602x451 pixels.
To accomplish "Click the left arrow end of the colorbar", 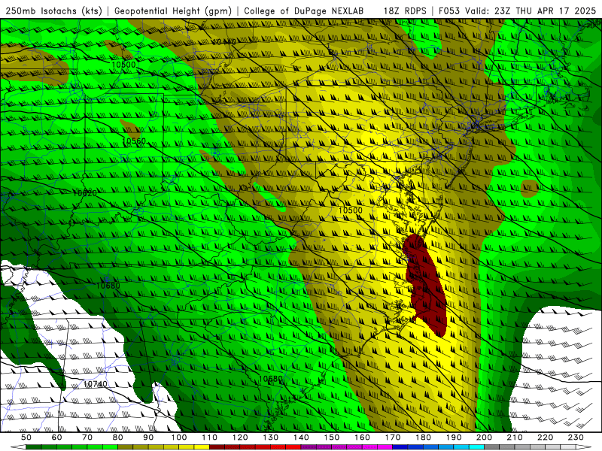I will [x=17, y=447].
